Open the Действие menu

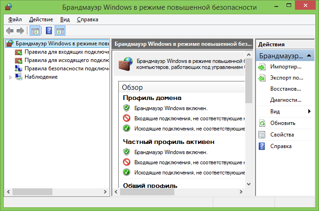coord(41,19)
